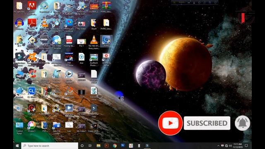This screenshot has height=149, width=265.
Task: Open Easy File Locker shortcut
Action: 57,128
